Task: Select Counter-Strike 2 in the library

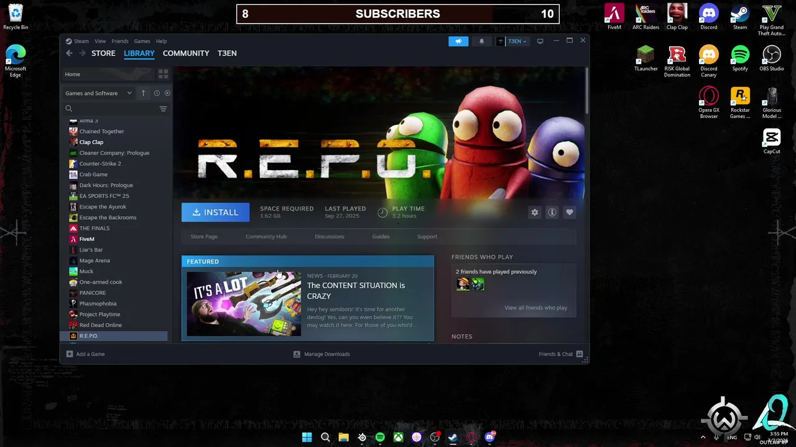Action: pos(100,164)
